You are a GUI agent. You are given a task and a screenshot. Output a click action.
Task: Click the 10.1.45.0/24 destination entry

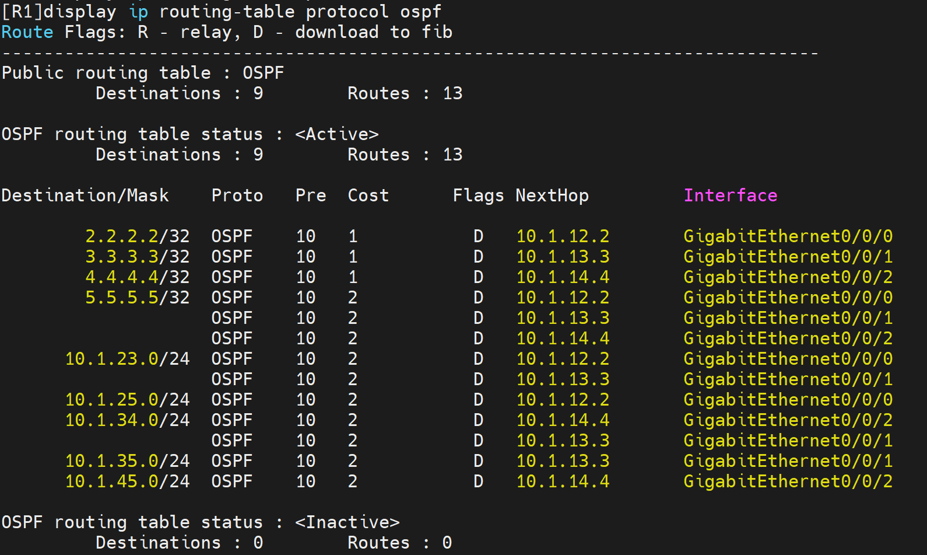[x=127, y=481]
